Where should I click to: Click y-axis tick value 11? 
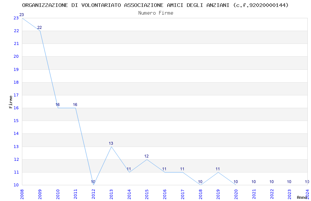click(16, 172)
